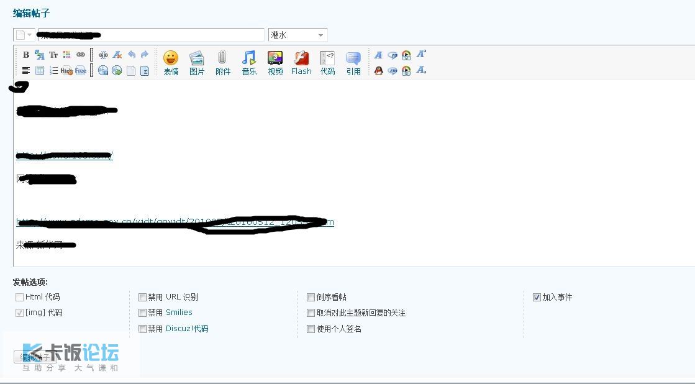The width and height of the screenshot is (695, 384).
Task: Insert music via 音乐
Action: click(249, 63)
